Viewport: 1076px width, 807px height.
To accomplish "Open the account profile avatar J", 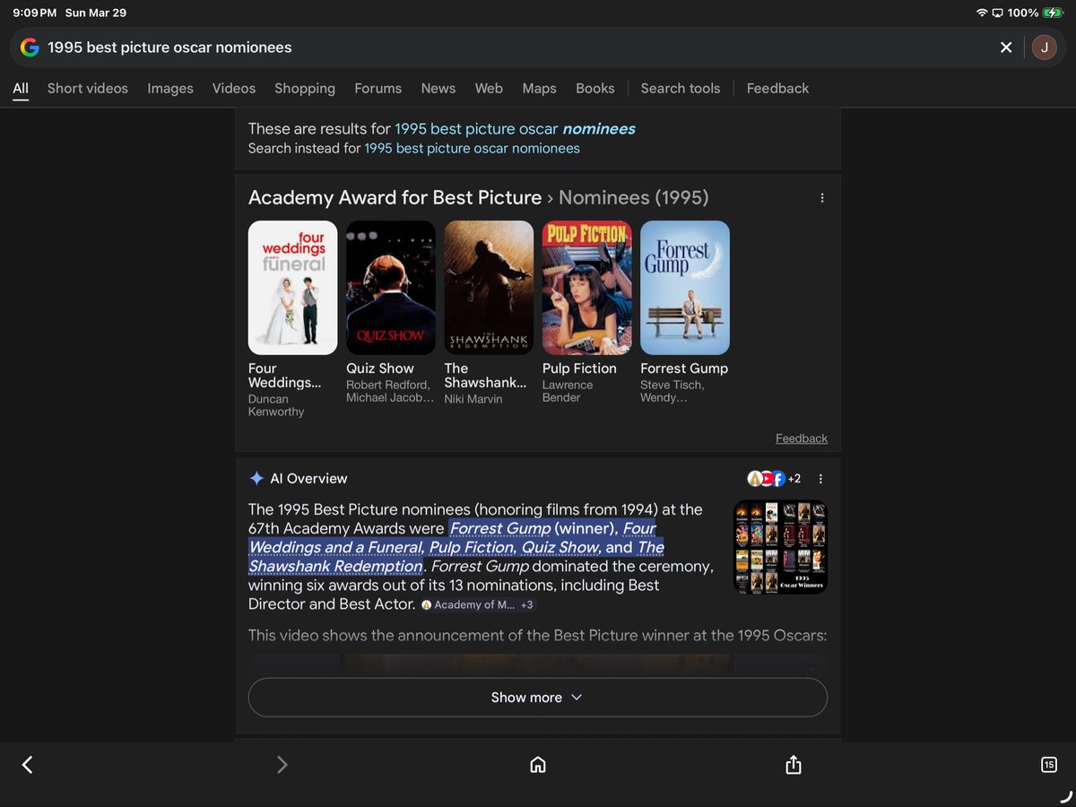I will [x=1044, y=48].
